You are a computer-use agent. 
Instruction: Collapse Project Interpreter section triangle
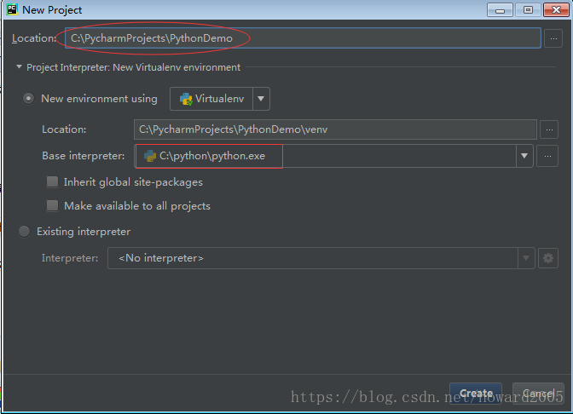pos(19,67)
